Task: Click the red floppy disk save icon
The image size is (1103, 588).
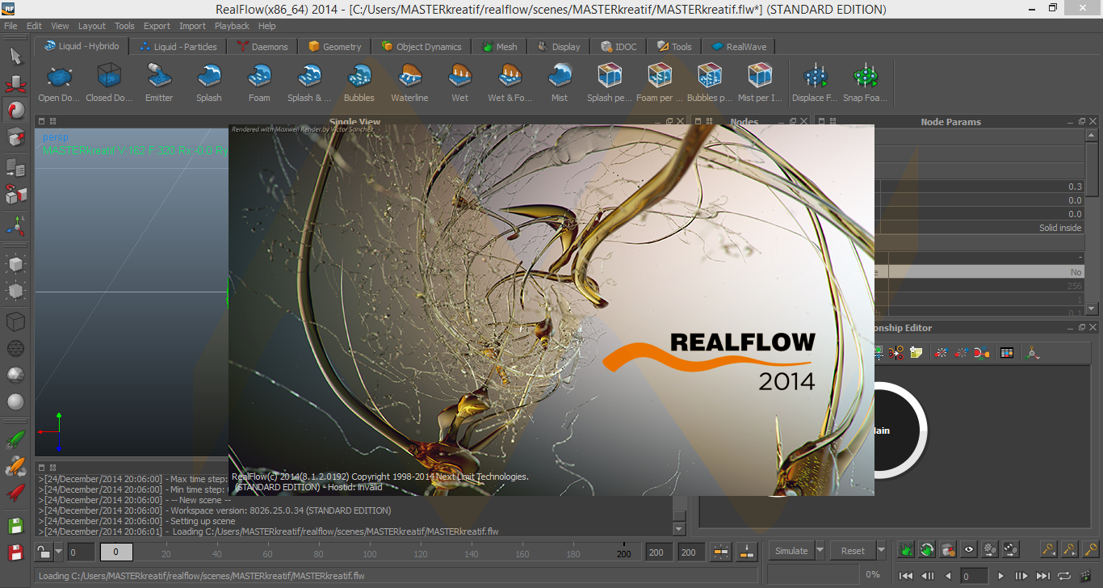Action: (15, 553)
